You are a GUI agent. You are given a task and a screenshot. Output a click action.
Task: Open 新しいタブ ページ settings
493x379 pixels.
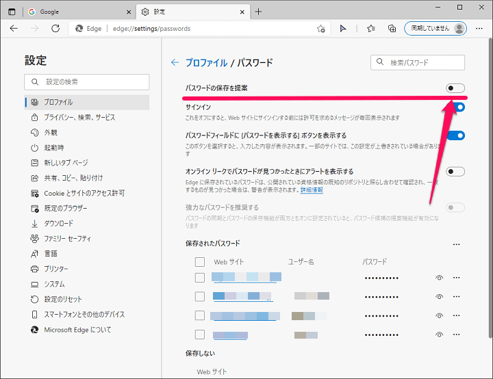coord(87,163)
